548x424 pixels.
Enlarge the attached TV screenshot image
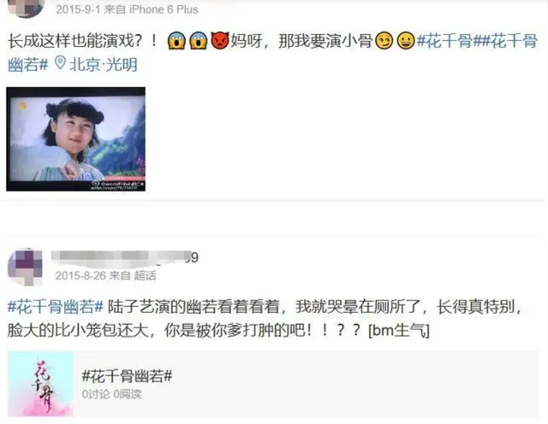tap(76, 138)
